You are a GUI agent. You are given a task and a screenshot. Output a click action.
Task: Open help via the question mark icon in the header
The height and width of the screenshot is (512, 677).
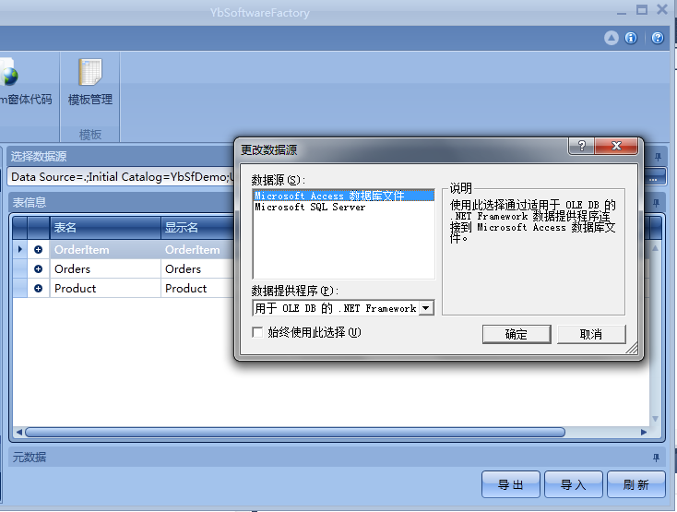point(658,38)
